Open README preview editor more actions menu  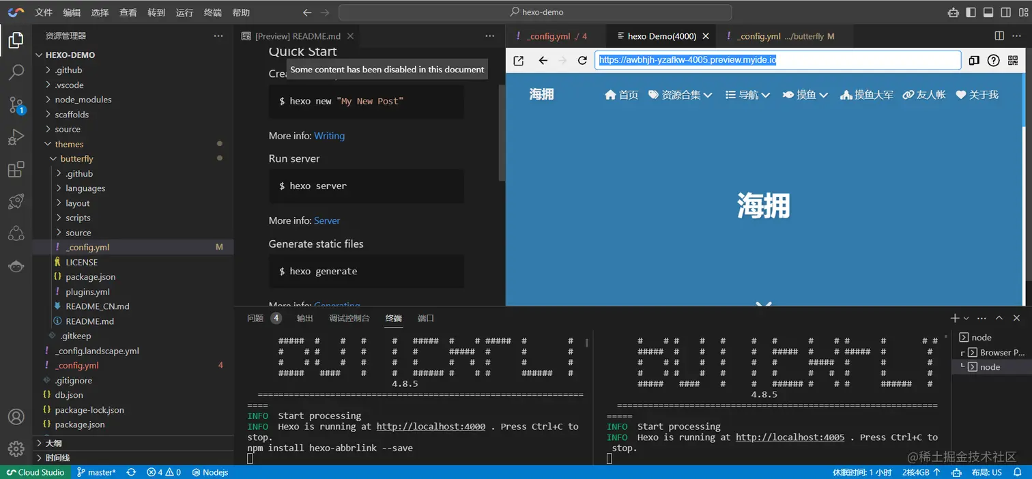pos(489,36)
